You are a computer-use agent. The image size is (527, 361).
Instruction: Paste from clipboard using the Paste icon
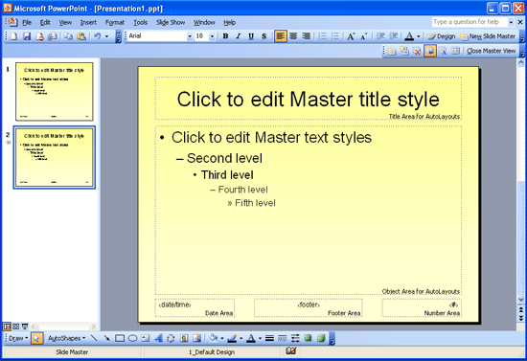[81, 36]
